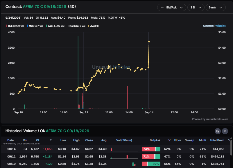Click the highest Avg Fill point on Sep 14
233x168 pixels.
pos(149,41)
